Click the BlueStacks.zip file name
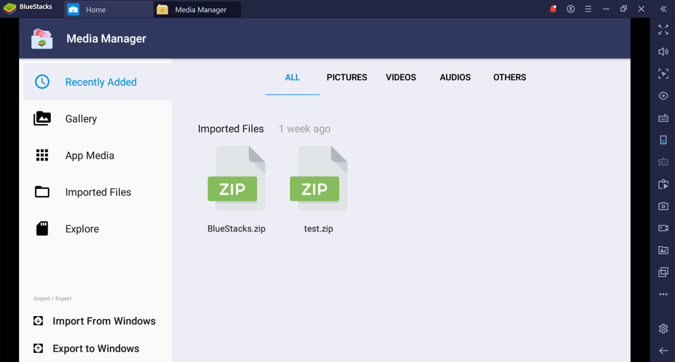675x362 pixels. [236, 229]
